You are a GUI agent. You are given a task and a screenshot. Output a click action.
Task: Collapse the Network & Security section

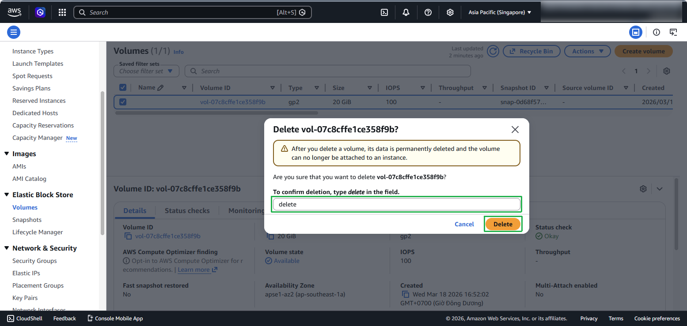(x=7, y=248)
